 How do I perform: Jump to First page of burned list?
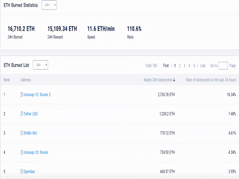(166, 66)
